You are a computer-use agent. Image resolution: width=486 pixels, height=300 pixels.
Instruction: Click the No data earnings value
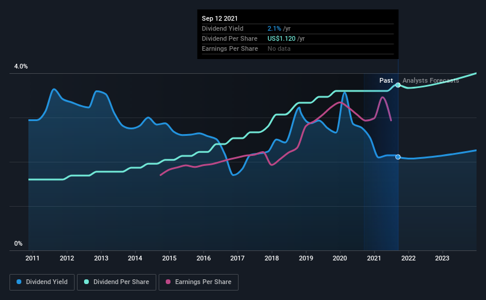[x=279, y=49]
